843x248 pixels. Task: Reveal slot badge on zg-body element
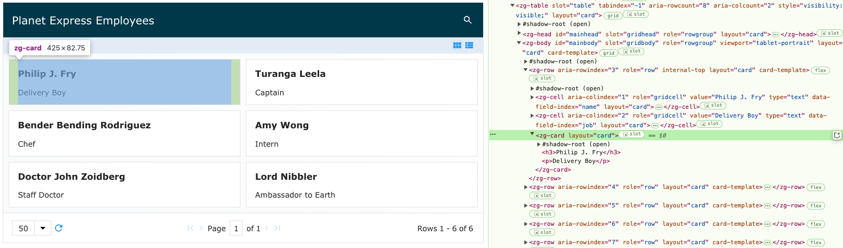pyautogui.click(x=631, y=51)
